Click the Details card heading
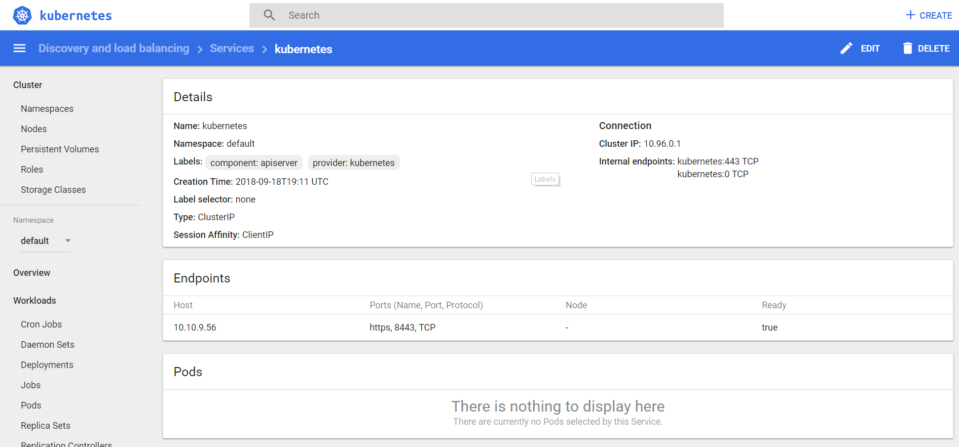This screenshot has width=959, height=447. pos(193,97)
